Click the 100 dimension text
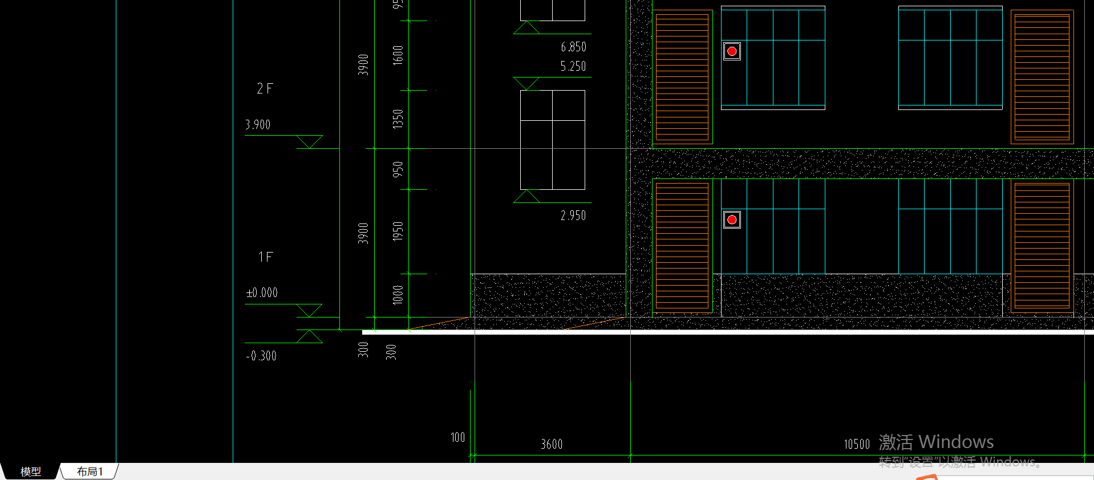 (x=457, y=437)
